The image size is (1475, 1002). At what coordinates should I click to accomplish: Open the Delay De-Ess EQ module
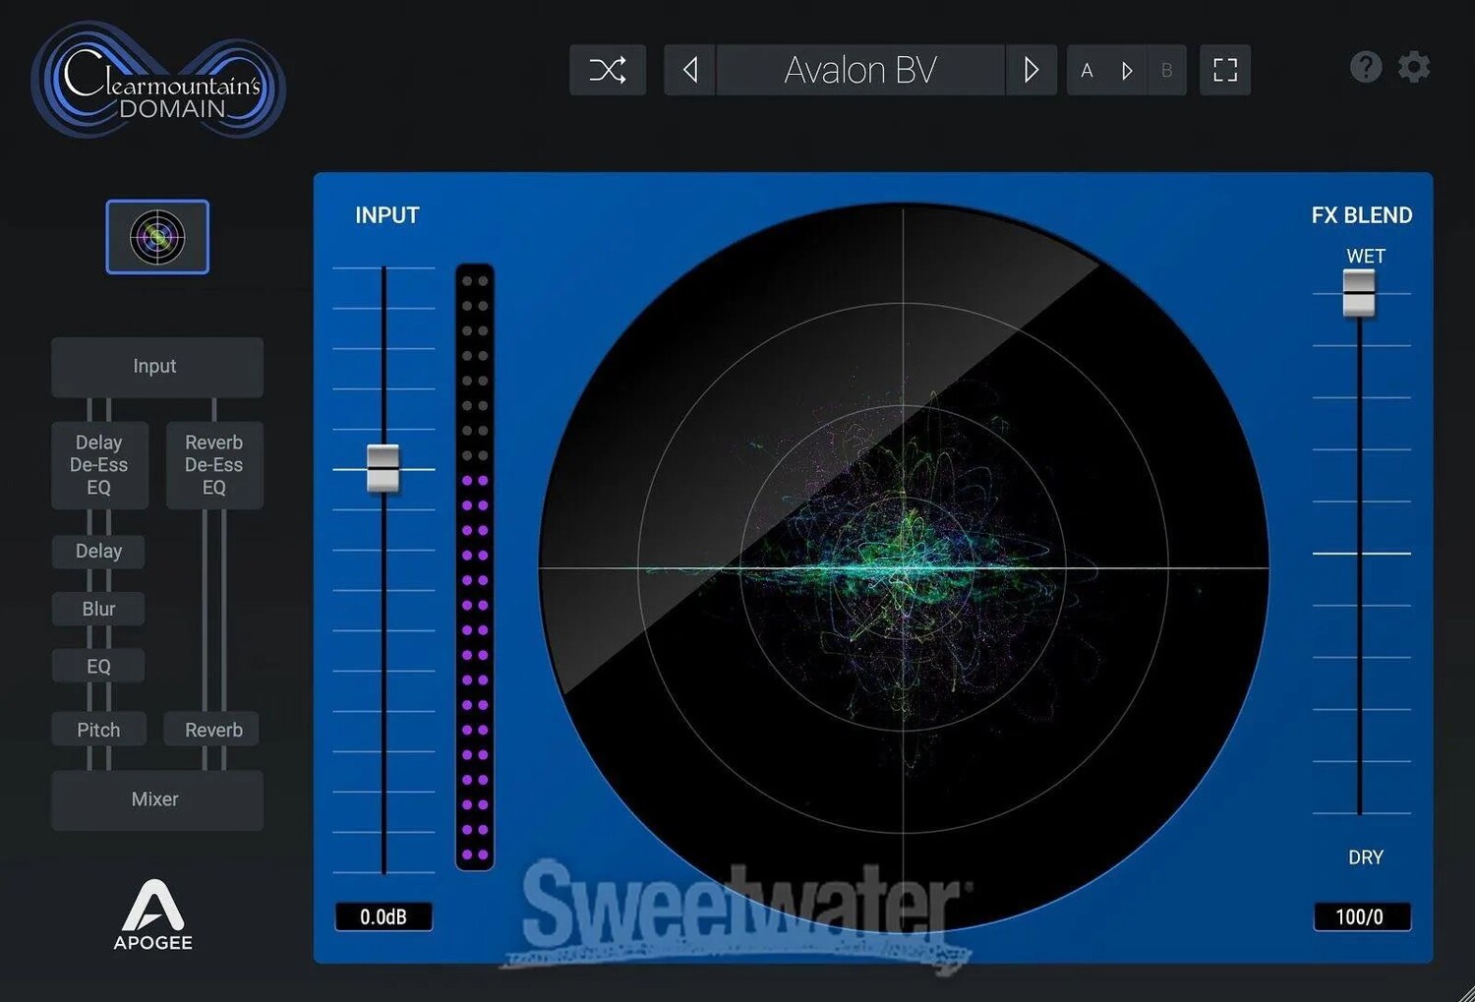point(99,465)
